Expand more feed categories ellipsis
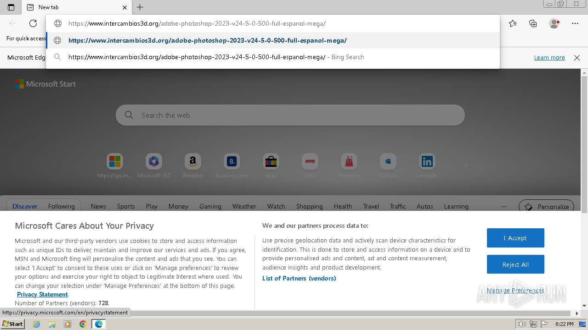This screenshot has height=330, width=588. (504, 206)
